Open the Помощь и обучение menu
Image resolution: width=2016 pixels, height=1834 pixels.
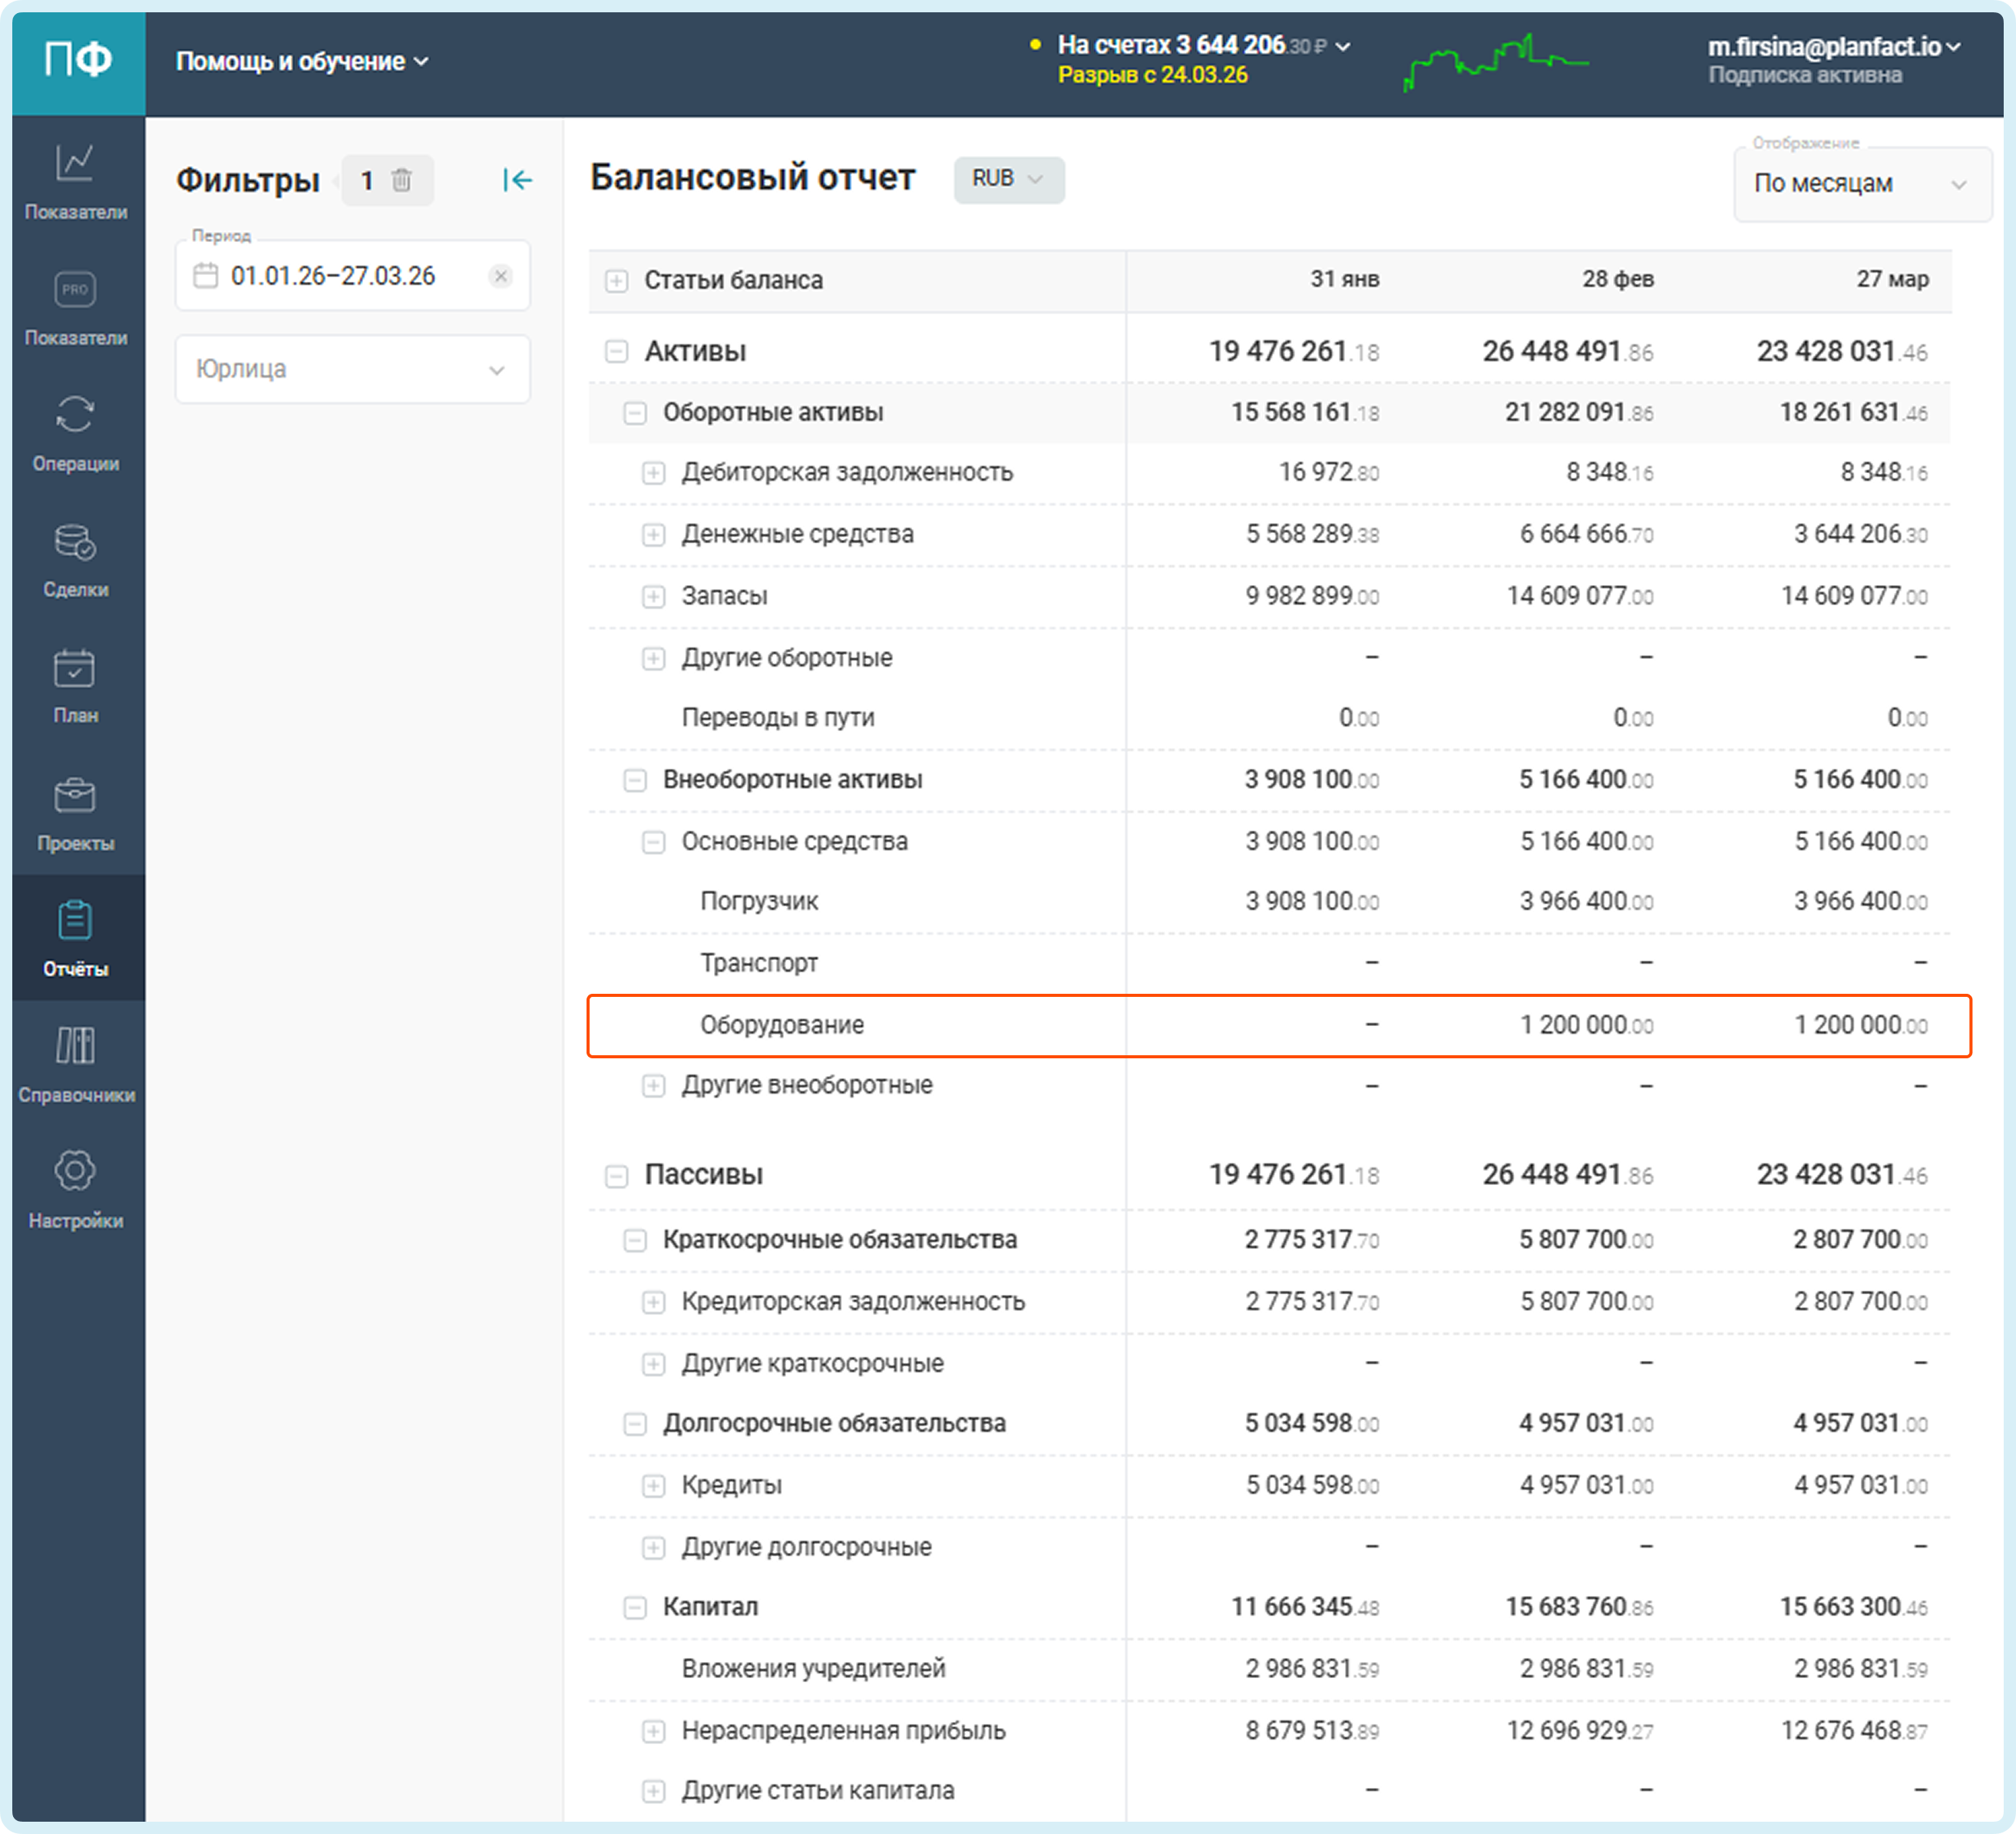pyautogui.click(x=302, y=62)
